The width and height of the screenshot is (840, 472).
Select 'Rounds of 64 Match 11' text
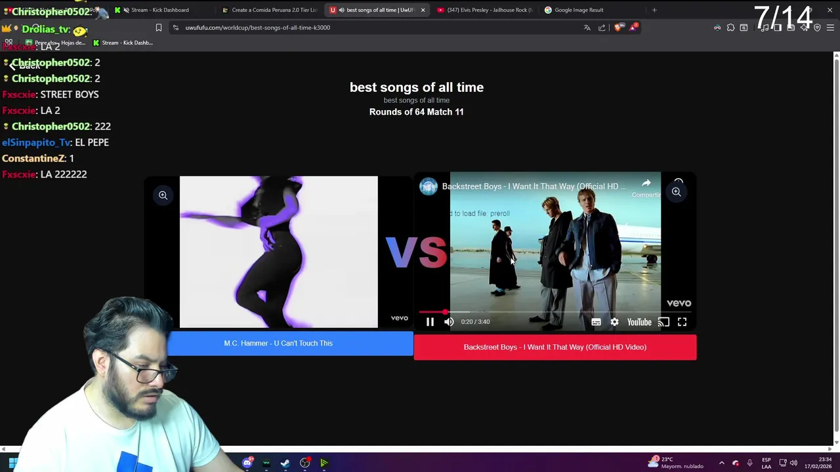point(416,112)
